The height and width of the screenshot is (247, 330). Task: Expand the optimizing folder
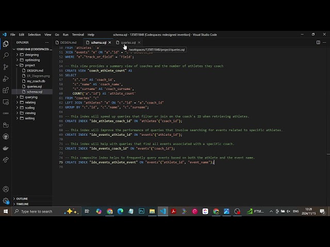pos(32,60)
